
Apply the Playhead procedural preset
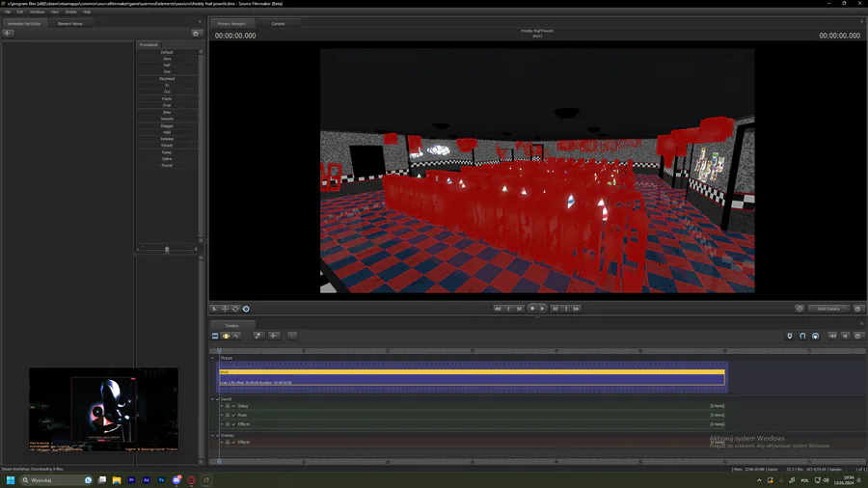(x=167, y=78)
